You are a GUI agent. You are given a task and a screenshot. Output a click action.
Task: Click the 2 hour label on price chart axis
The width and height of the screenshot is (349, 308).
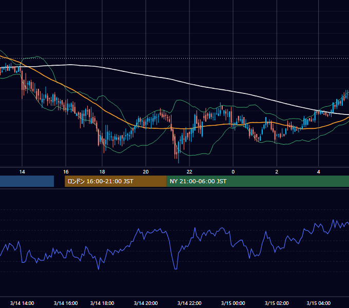(277, 172)
